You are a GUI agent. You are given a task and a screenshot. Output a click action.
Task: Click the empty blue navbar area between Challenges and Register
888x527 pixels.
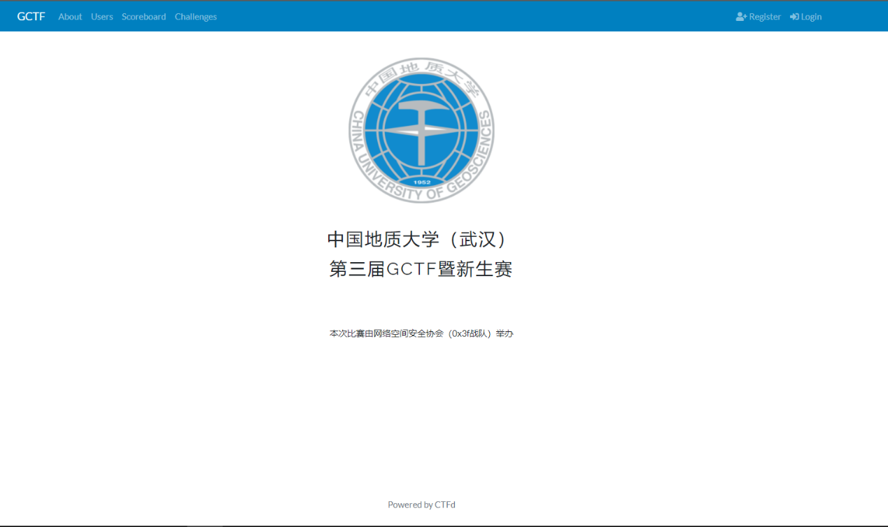(476, 17)
